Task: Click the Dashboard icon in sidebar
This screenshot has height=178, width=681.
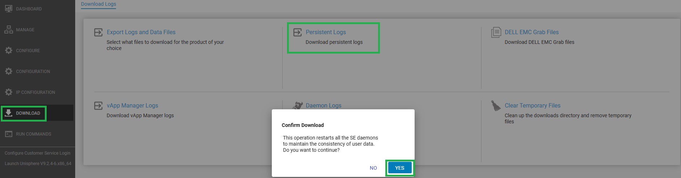Action: coord(8,9)
